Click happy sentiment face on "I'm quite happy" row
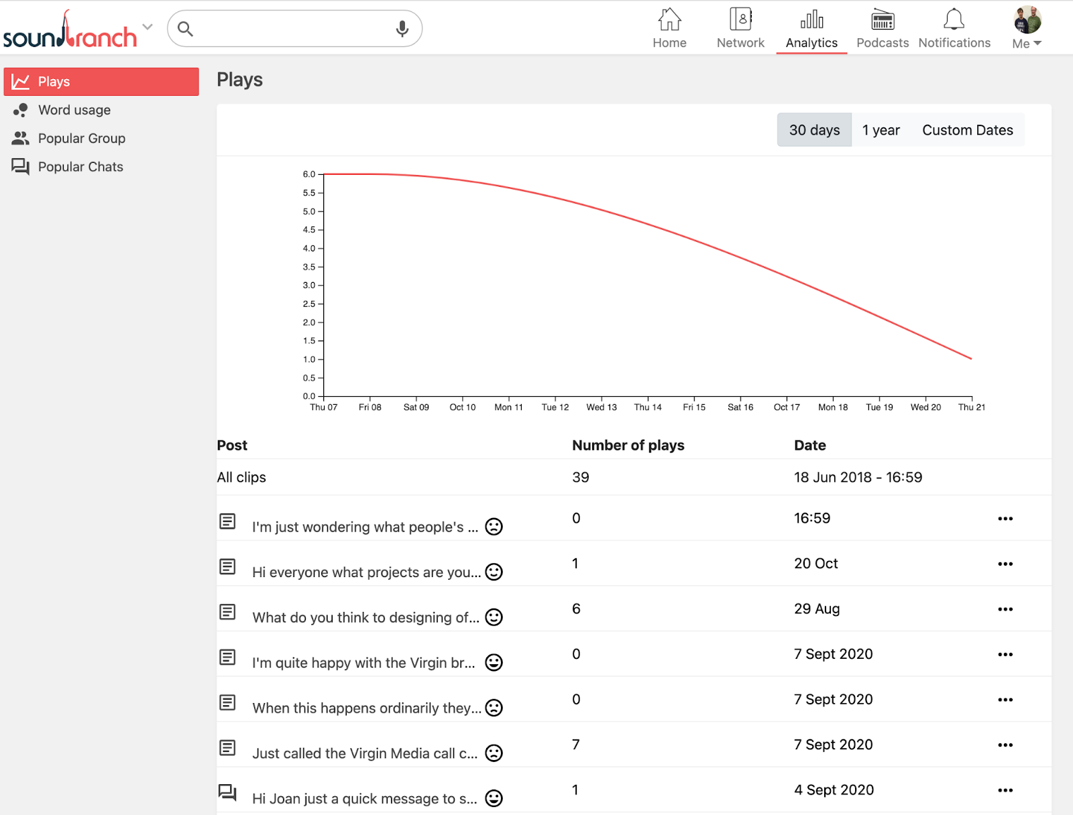This screenshot has width=1073, height=815. (494, 663)
